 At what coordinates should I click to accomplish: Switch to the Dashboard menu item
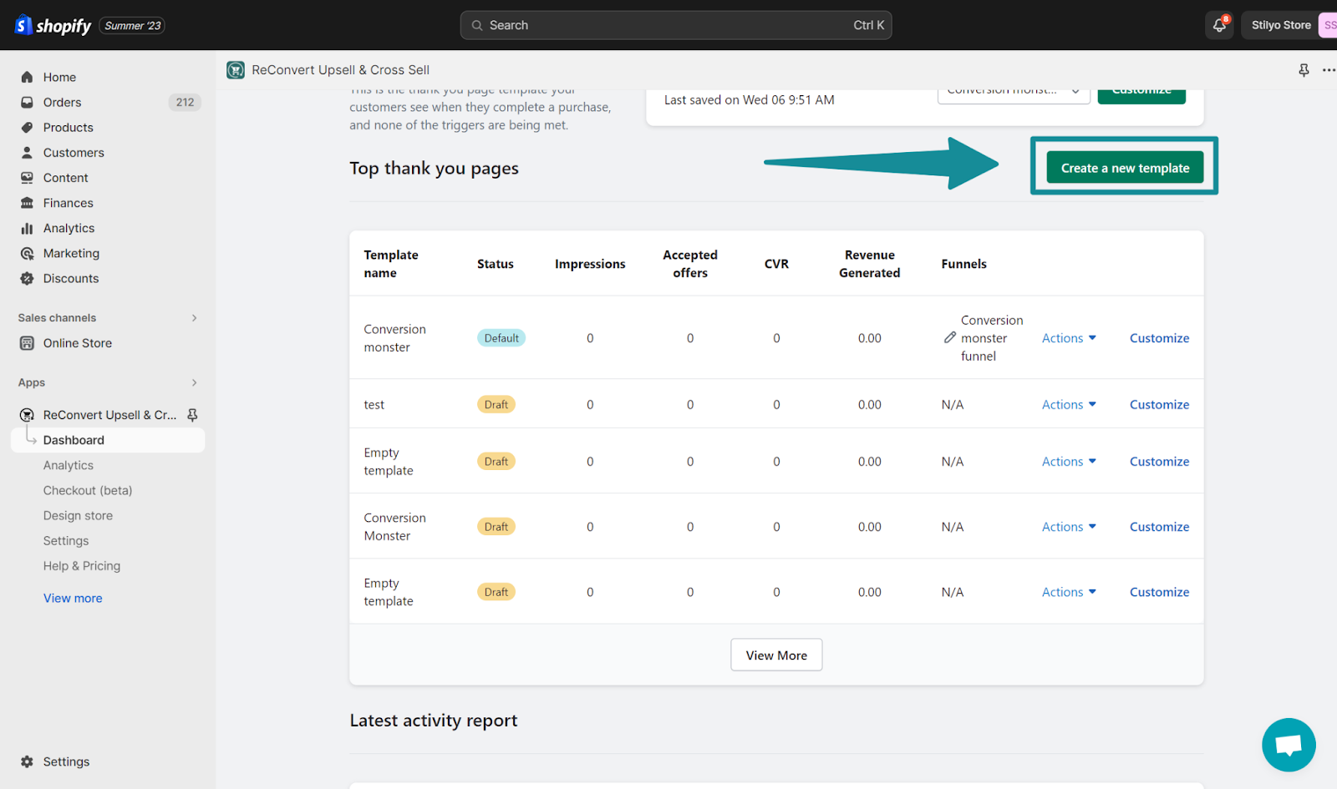(x=74, y=440)
